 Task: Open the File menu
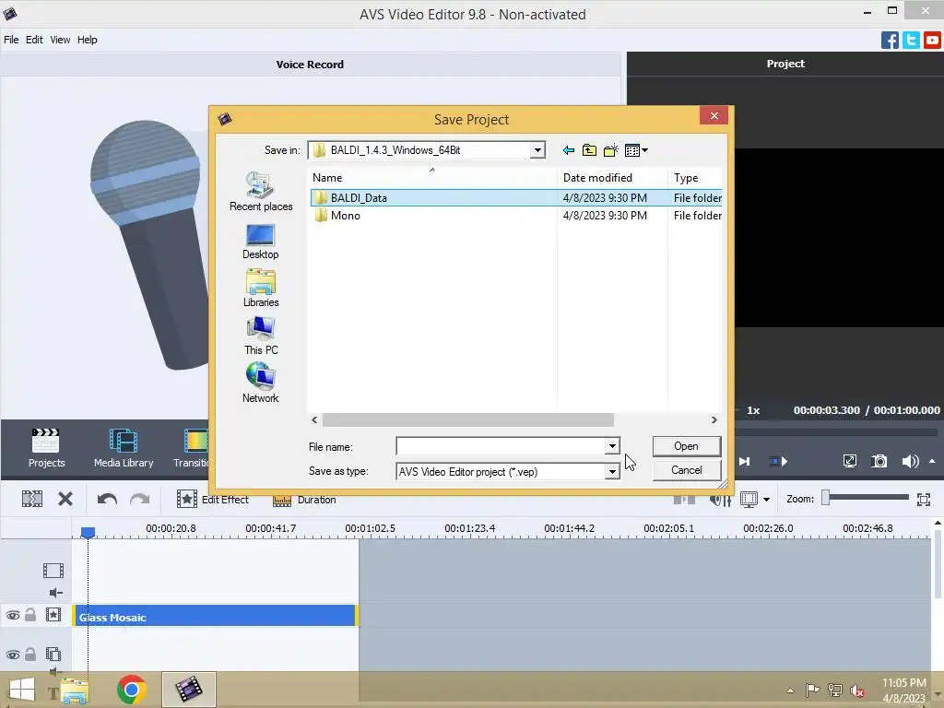(x=11, y=40)
